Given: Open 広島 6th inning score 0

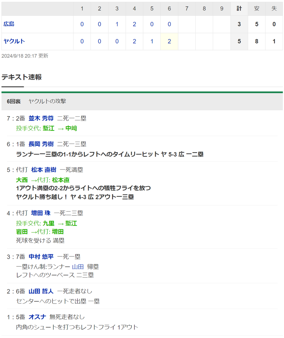Looking at the screenshot, I should coord(169,24).
